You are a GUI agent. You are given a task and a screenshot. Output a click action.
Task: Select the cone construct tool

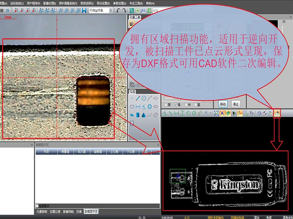144,115
